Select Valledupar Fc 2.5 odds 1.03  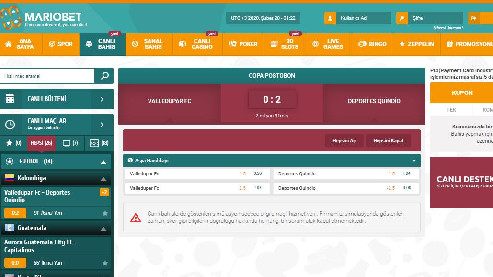[x=197, y=188]
